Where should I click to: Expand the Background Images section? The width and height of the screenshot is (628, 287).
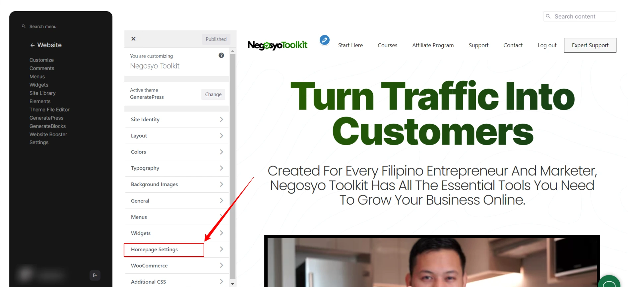pyautogui.click(x=177, y=184)
